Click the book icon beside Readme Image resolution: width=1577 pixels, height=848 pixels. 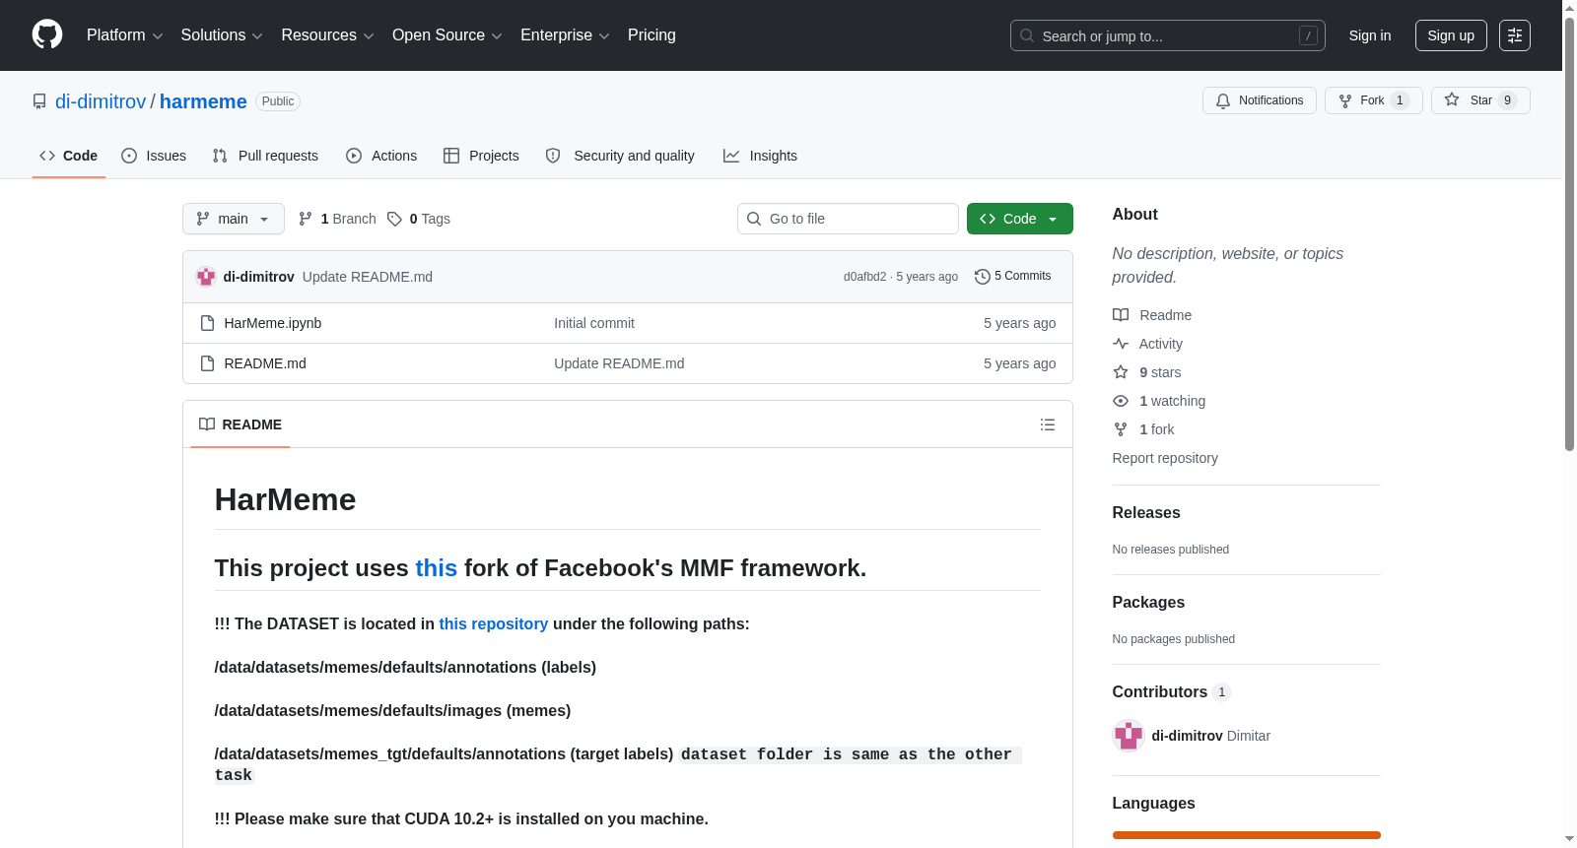click(x=1121, y=315)
